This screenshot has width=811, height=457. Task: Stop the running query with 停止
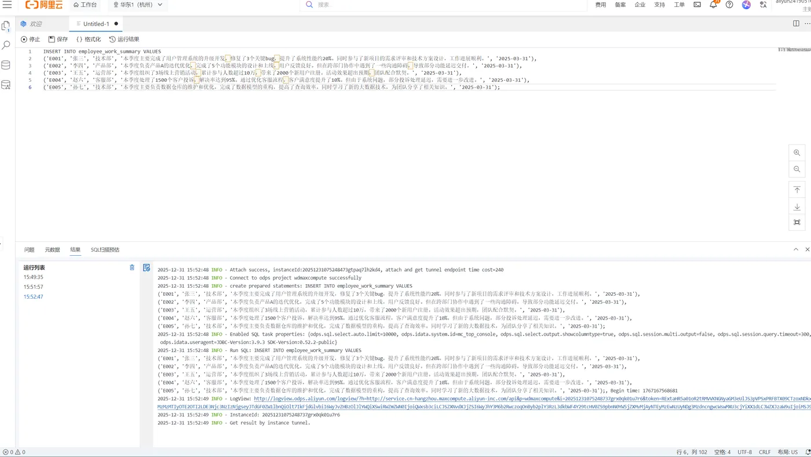pyautogui.click(x=31, y=39)
